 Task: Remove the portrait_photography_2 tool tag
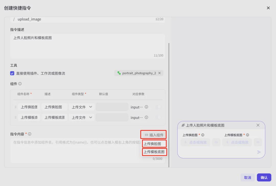tap(159, 73)
